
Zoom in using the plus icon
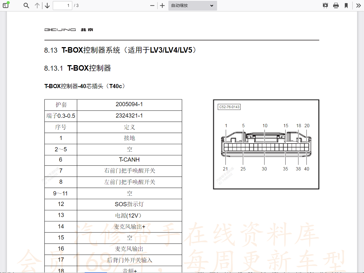click(x=162, y=5)
